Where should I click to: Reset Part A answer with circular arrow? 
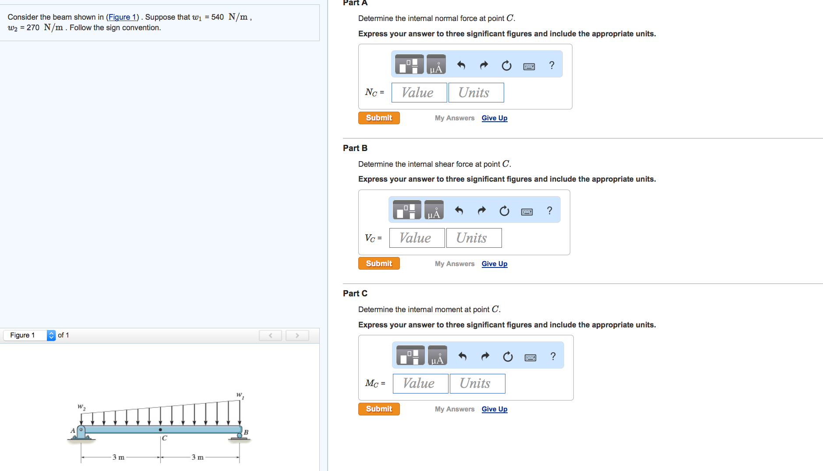tap(506, 66)
